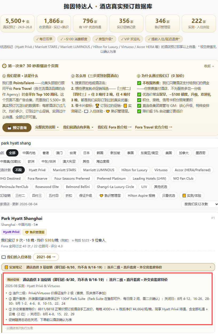Screen dimensions: 218x334
Task: Filter by Marriott STARS program
Action: (x=64, y=170)
